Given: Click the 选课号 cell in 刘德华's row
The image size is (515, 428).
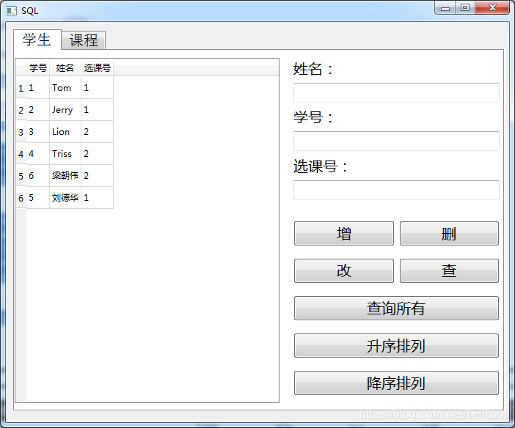Looking at the screenshot, I should coord(98,198).
